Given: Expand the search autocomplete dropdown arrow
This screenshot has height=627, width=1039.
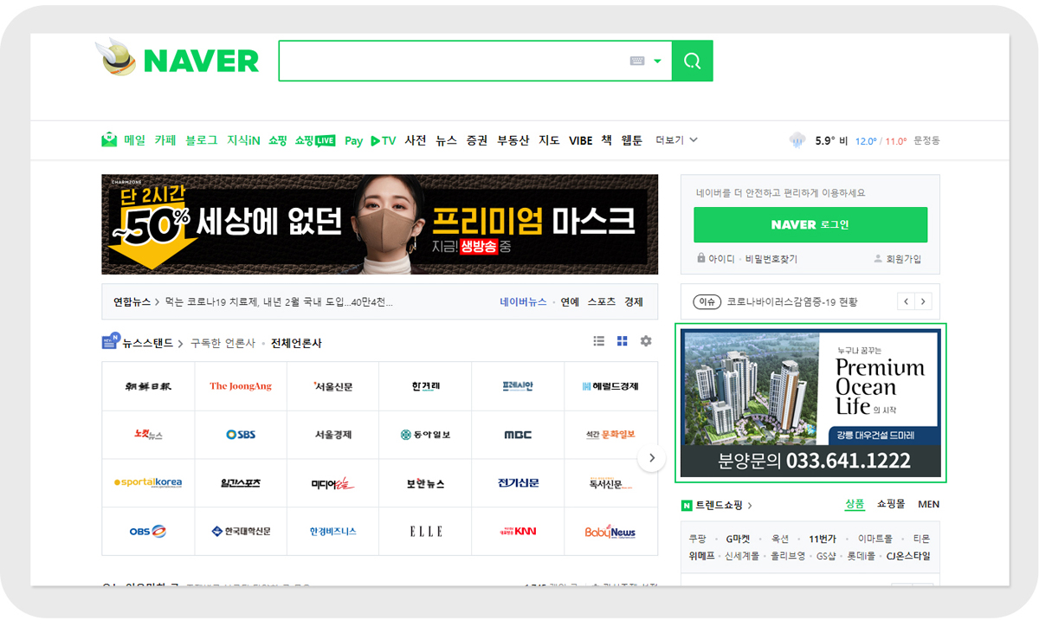Looking at the screenshot, I should click(x=658, y=61).
